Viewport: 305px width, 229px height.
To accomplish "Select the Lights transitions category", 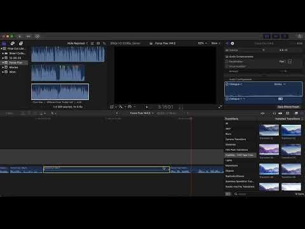I will point(229,160).
